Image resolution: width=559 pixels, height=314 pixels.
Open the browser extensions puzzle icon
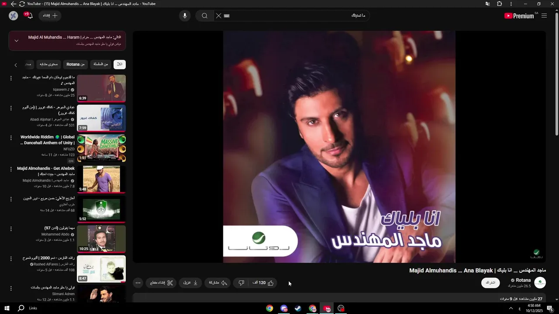pos(500,4)
